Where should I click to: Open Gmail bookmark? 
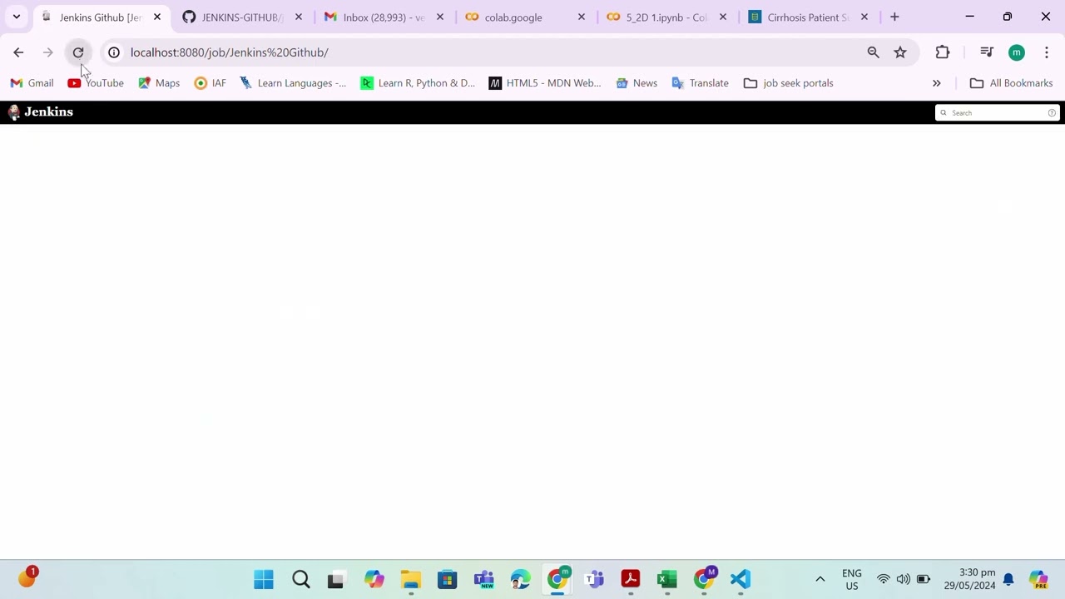(x=32, y=83)
